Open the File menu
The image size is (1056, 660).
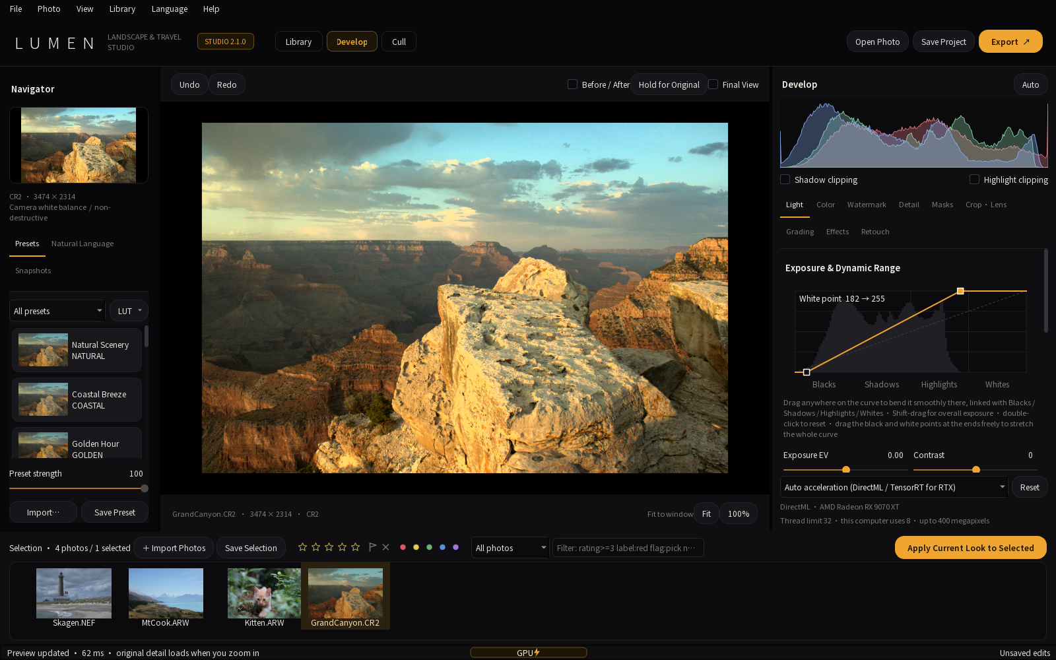16,9
